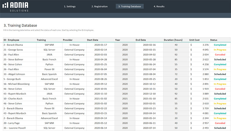The height and width of the screenshot is (131, 231).
Task: Go to the 2. Registration tab
Action: (99, 6)
